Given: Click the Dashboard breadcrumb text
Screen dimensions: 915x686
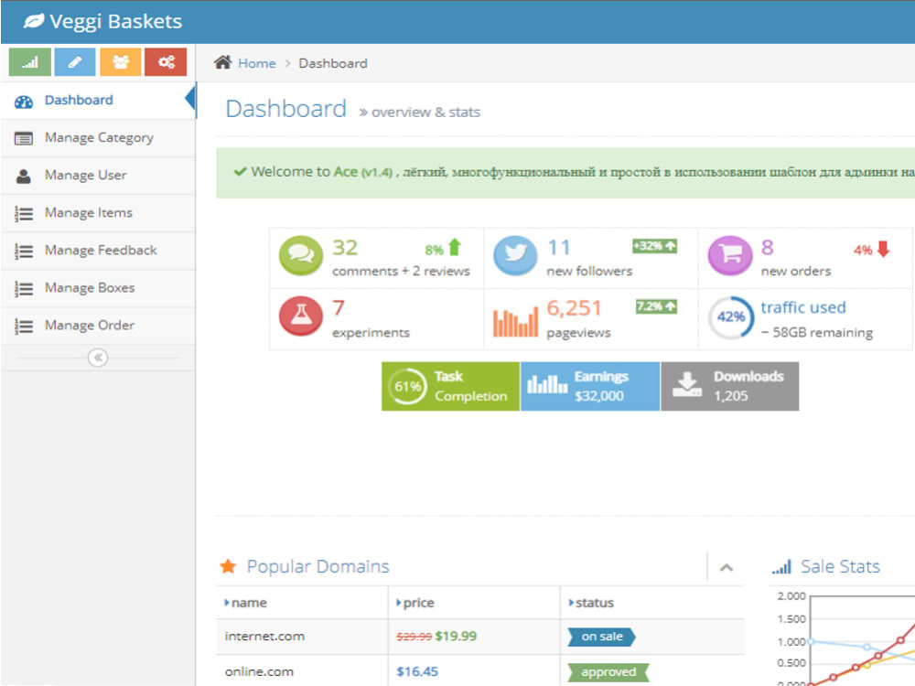Looking at the screenshot, I should click(x=333, y=63).
